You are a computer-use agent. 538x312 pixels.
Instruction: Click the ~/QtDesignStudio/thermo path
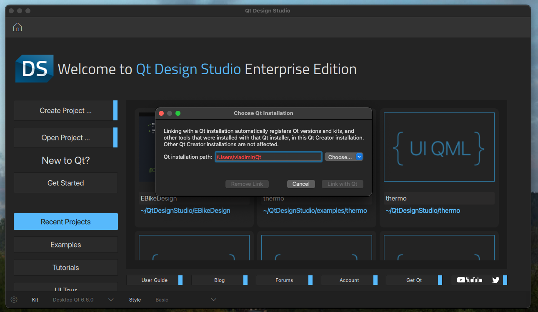(423, 211)
